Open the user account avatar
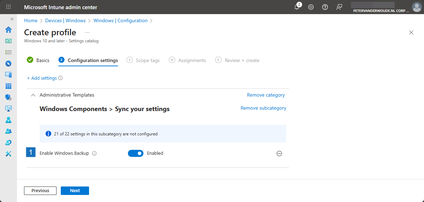Viewport: 424px width, 202px height. pyautogui.click(x=417, y=7)
